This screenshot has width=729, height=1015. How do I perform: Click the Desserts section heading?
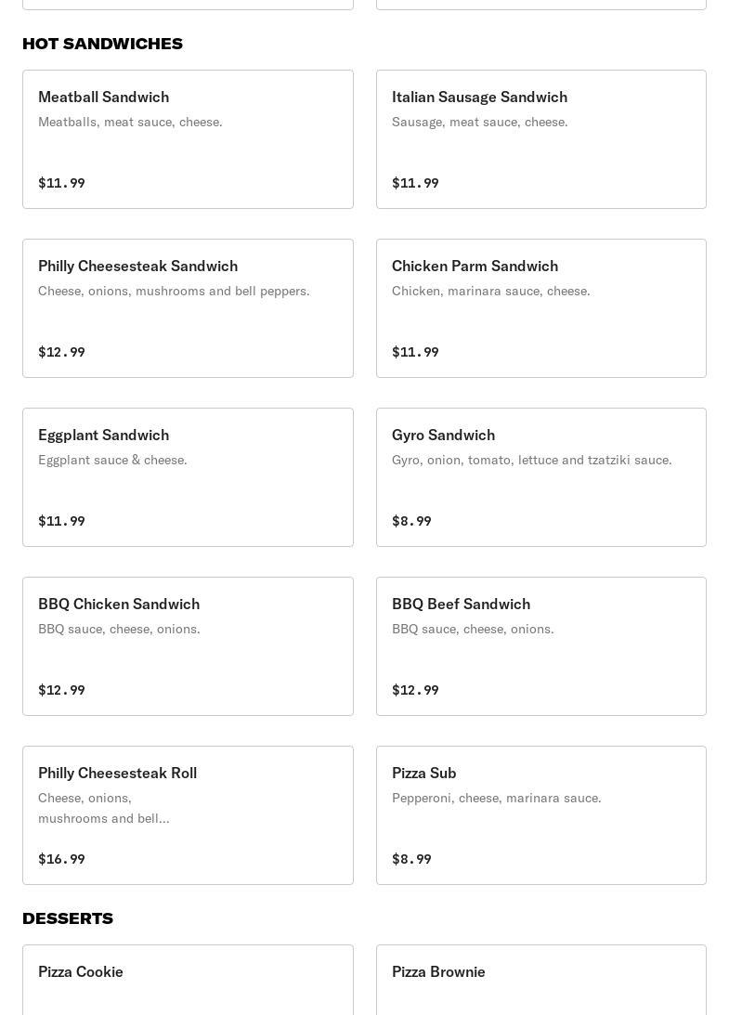[x=68, y=918]
